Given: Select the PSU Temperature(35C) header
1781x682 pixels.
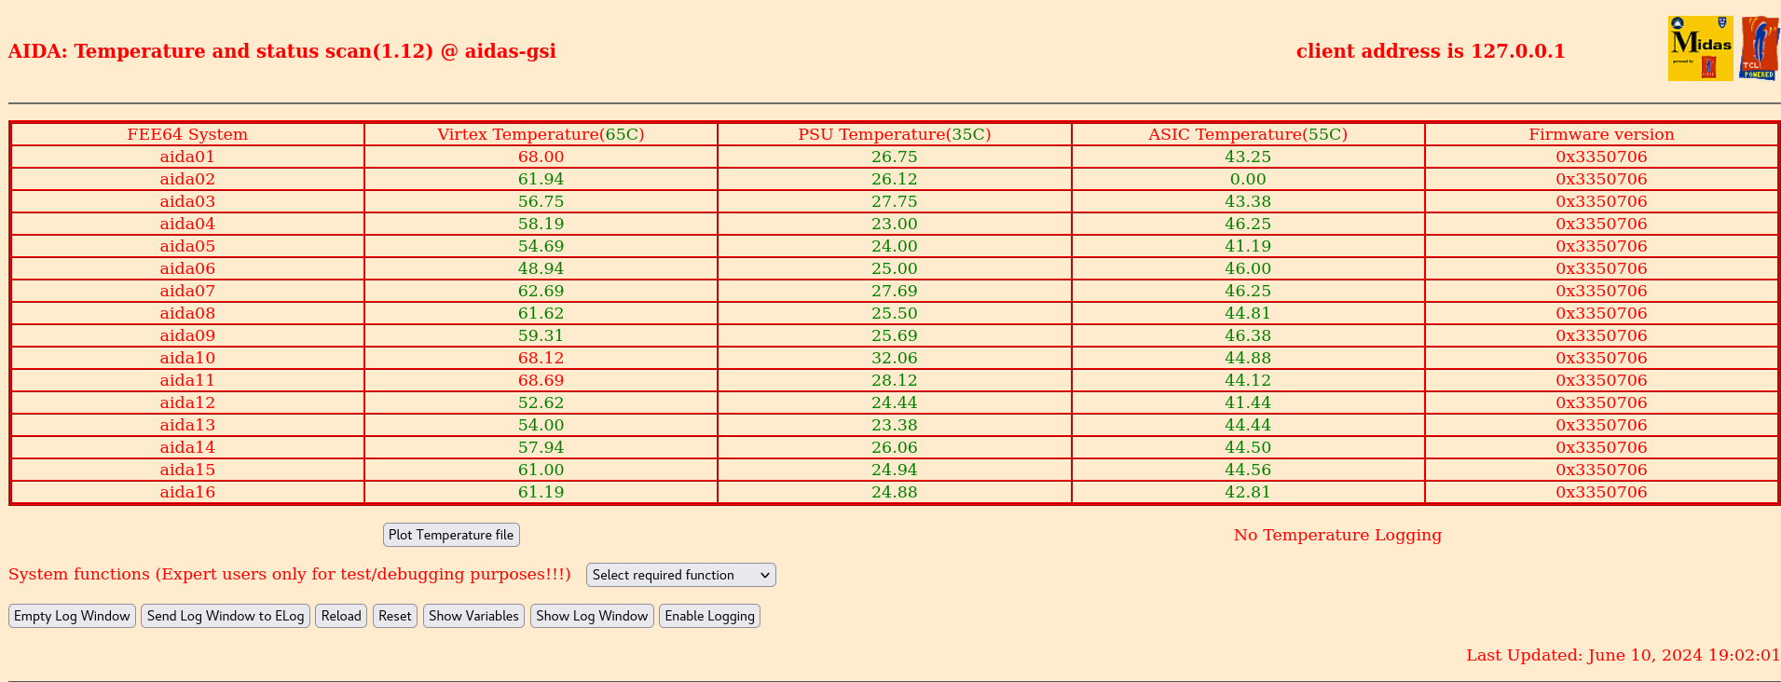Looking at the screenshot, I should 895,134.
